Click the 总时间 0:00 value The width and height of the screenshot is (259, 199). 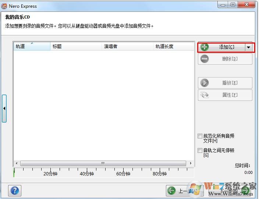pyautogui.click(x=248, y=172)
